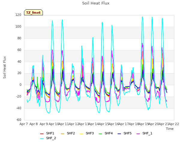192x144 pixels.
Task: Click the TZ_fmet annotation label
Action: (33, 13)
